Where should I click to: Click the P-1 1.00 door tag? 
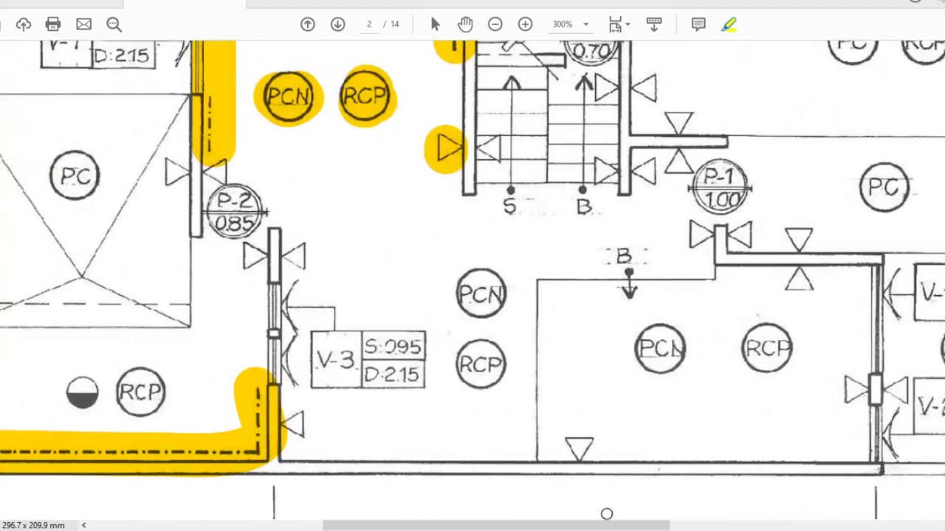click(x=720, y=187)
